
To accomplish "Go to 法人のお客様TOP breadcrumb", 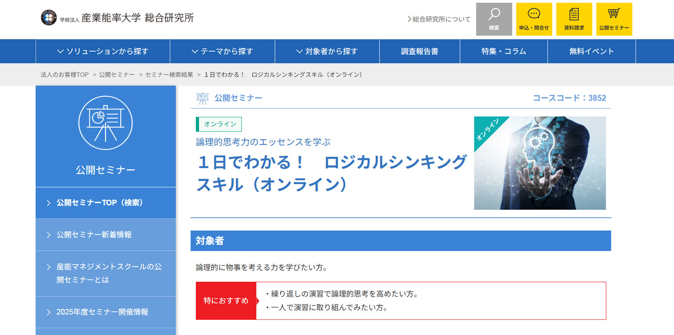I will pyautogui.click(x=64, y=74).
